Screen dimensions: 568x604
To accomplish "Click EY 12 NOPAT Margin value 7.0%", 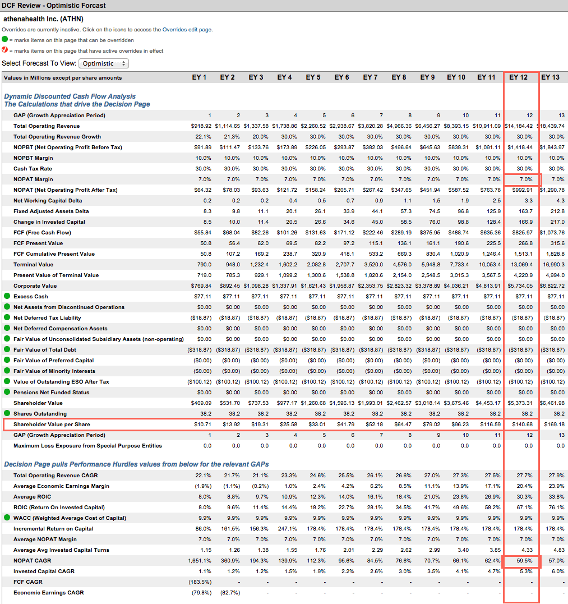I will coord(526,179).
